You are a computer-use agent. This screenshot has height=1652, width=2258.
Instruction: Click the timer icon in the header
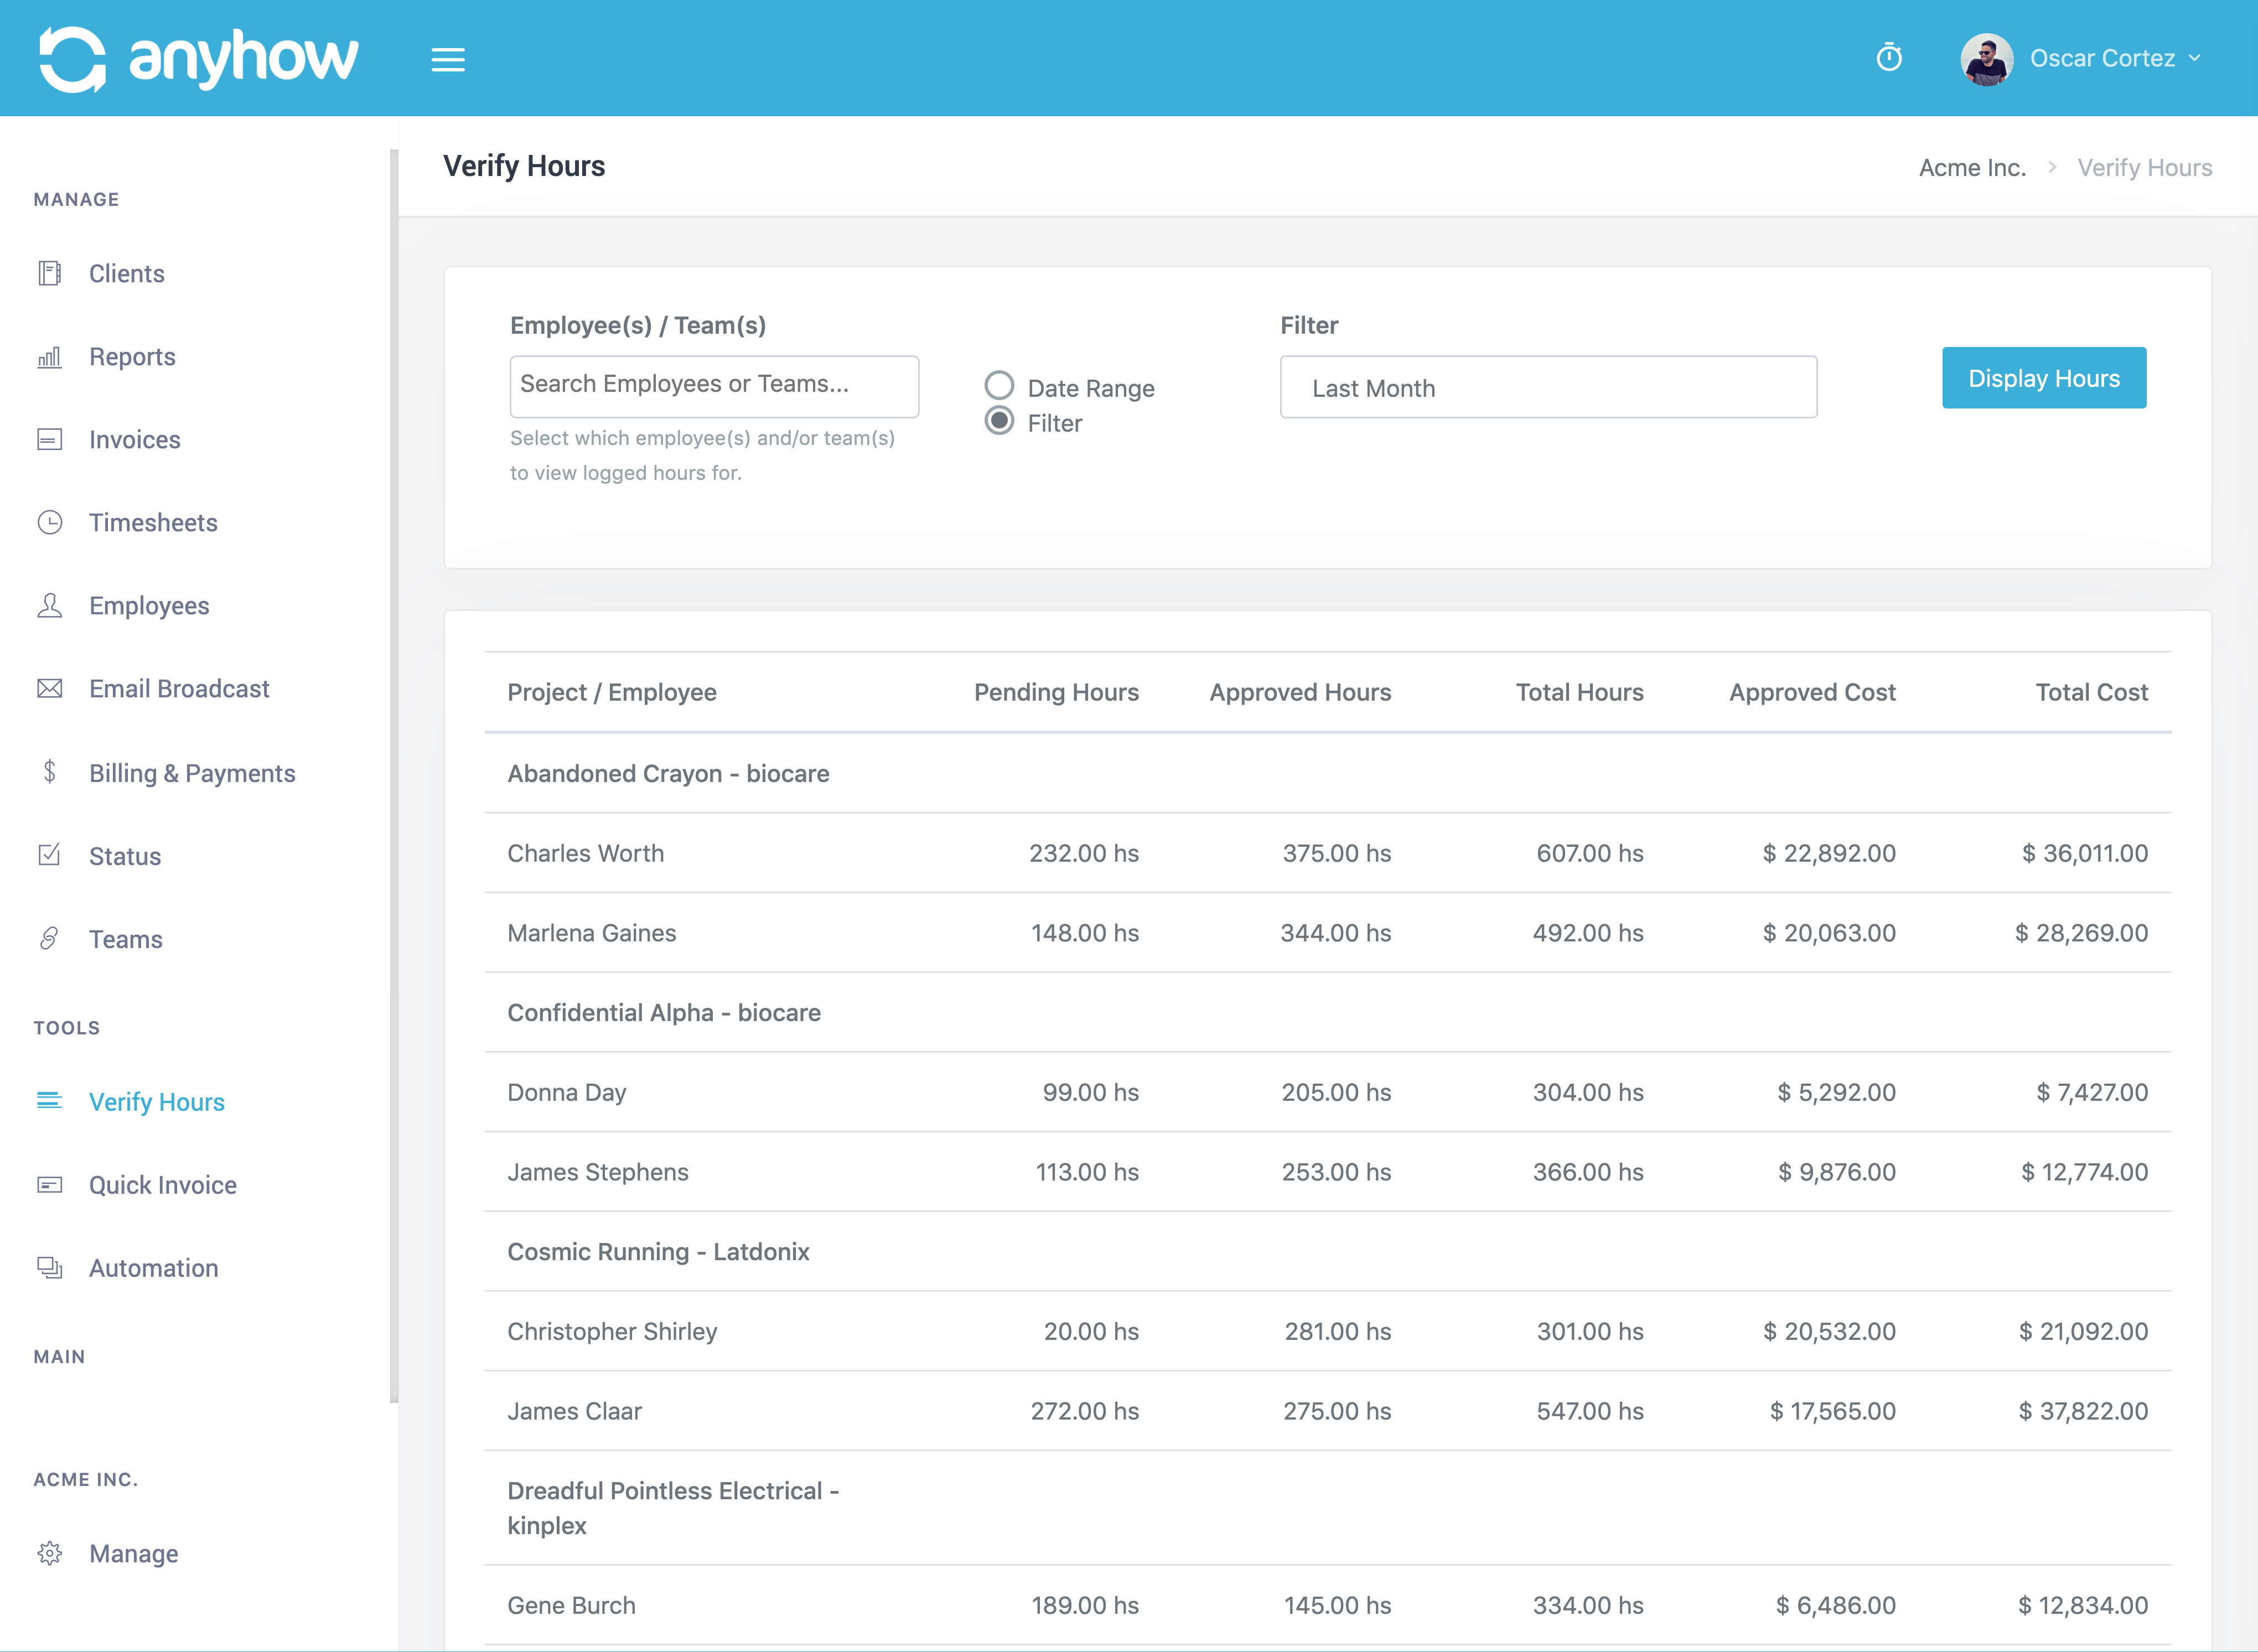1889,58
